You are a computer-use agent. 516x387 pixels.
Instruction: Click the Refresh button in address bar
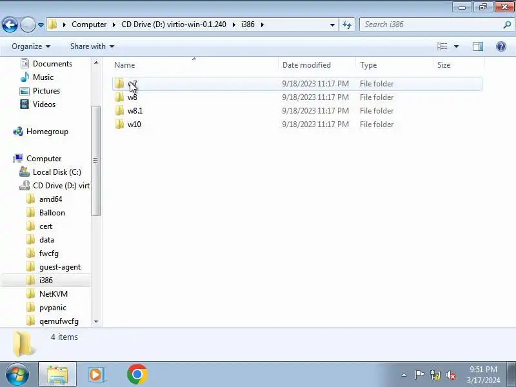(347, 25)
